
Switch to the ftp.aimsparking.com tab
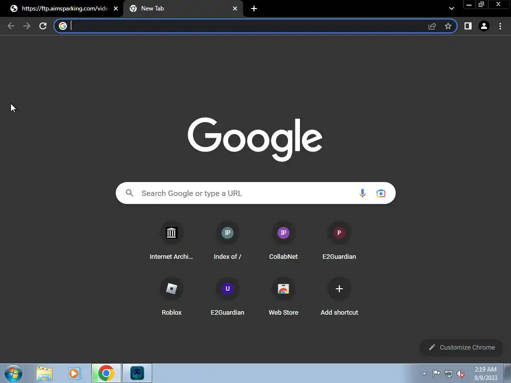[61, 8]
